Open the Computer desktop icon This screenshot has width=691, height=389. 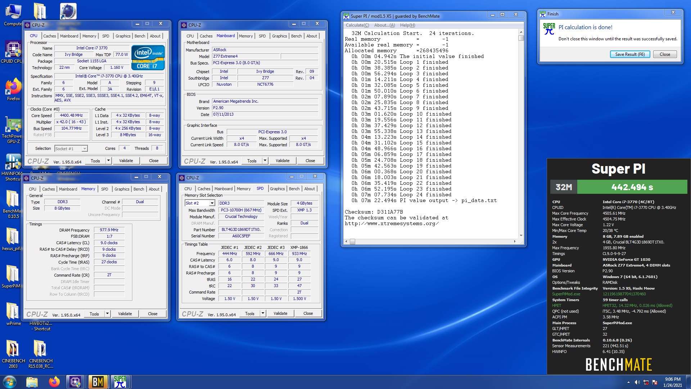tap(13, 15)
